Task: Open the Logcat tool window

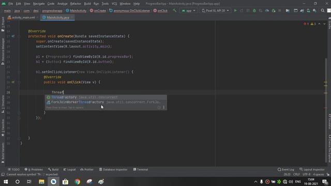Action: point(69,169)
